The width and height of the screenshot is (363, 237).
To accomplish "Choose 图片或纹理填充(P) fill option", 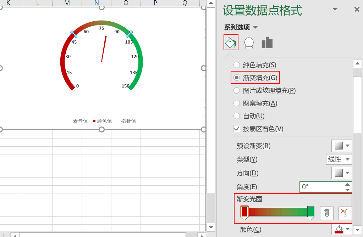I will [x=265, y=90].
